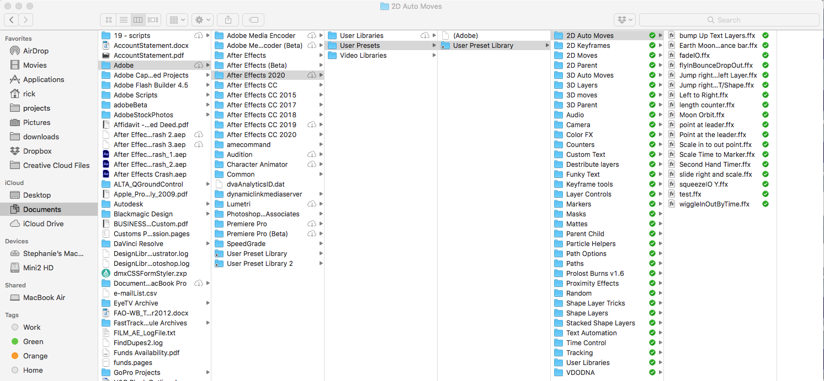Click the Search field
Image resolution: width=824 pixels, height=381 pixels.
point(729,20)
